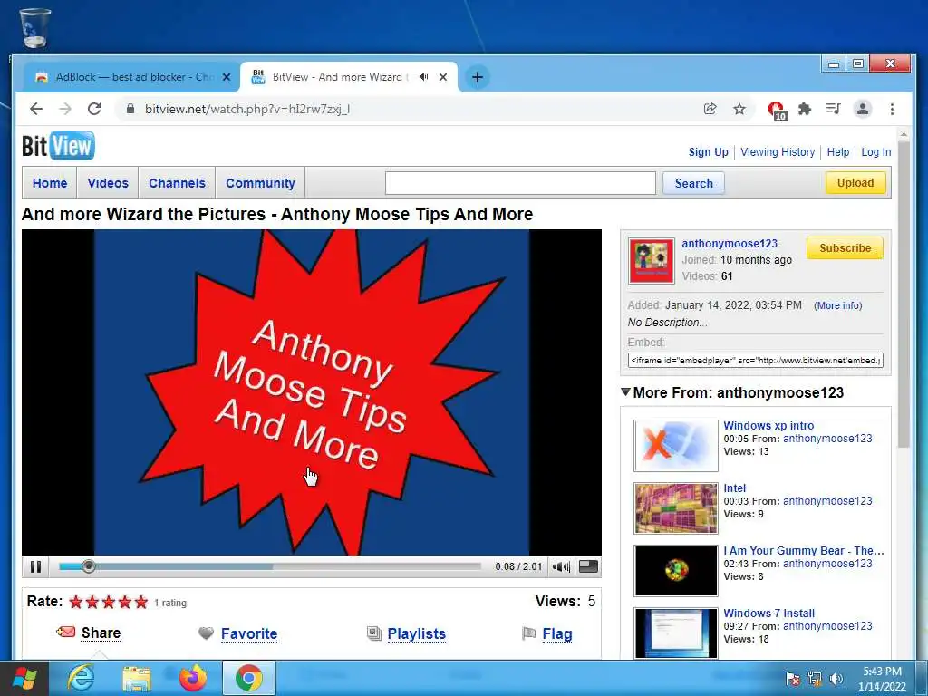This screenshot has height=696, width=928.
Task: Open Chrome three-dot menu
Action: (x=892, y=109)
